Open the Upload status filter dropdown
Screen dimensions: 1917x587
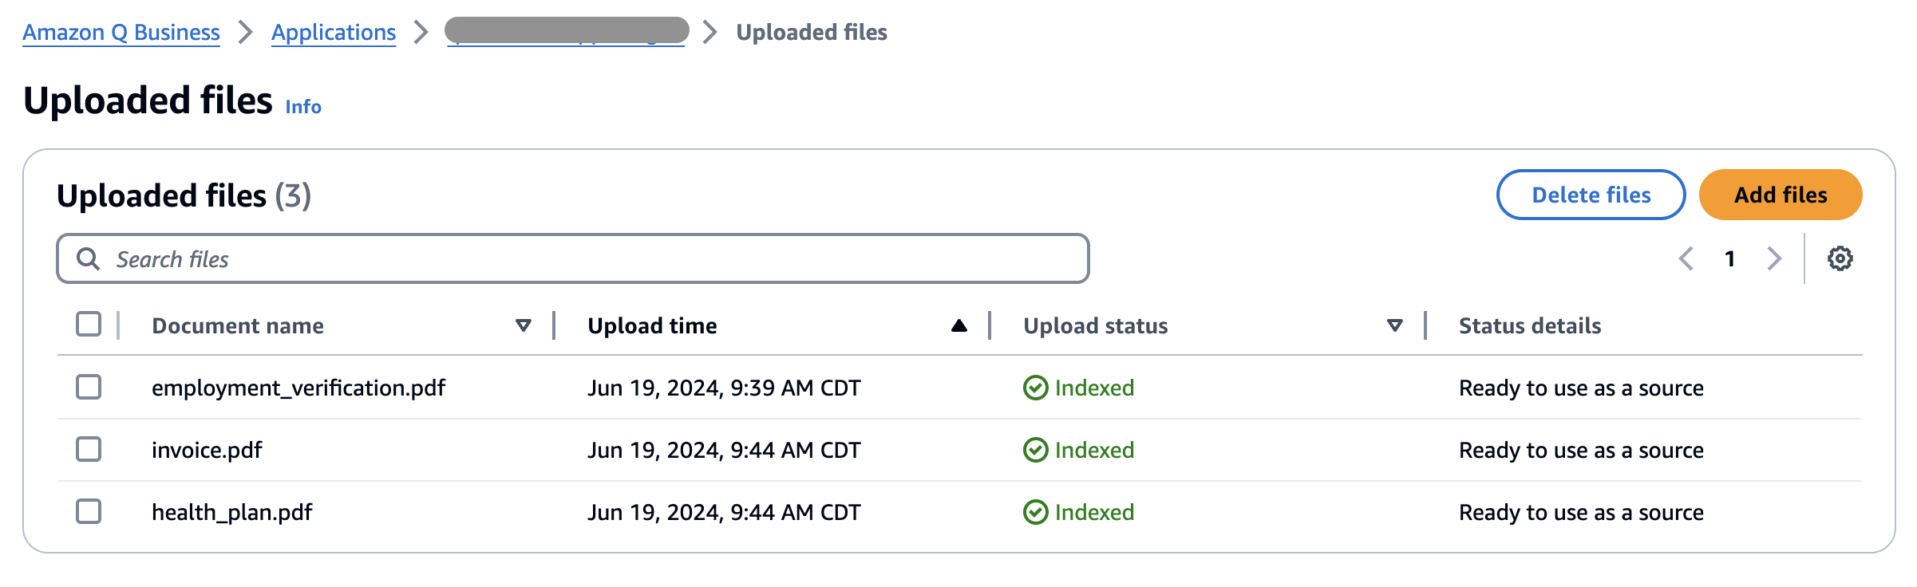1394,325
